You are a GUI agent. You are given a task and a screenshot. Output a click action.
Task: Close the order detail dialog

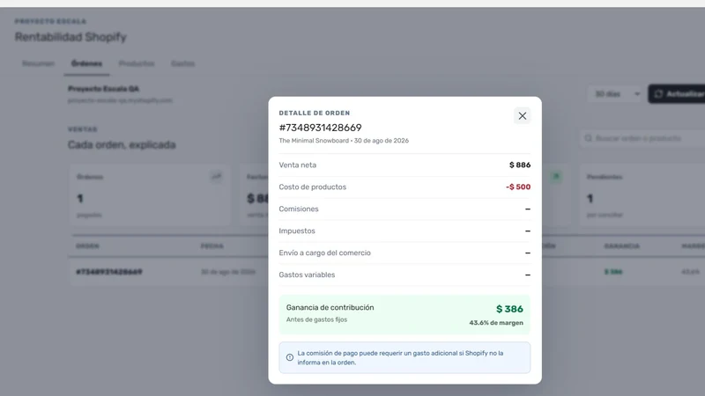(x=522, y=116)
